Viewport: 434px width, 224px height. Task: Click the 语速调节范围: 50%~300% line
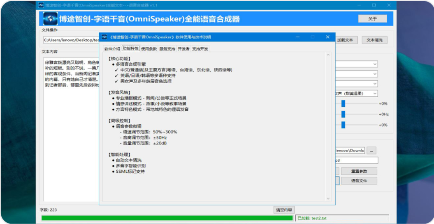pyautogui.click(x=149, y=132)
